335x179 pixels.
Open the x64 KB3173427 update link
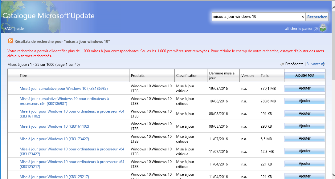tap(72, 152)
